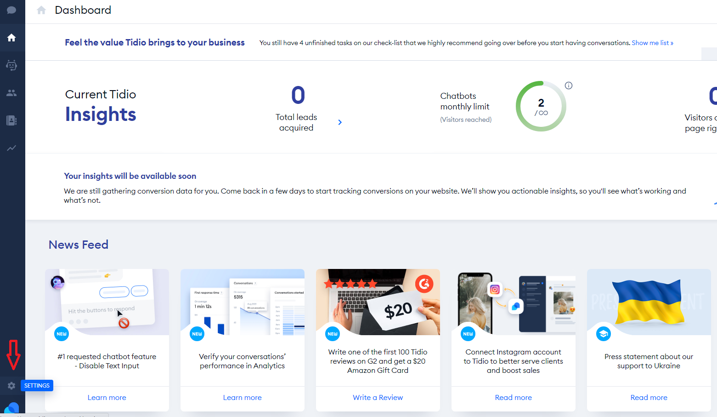Click the Tidio logo at sidebar bottom
This screenshot has width=717, height=417.
tap(11, 408)
